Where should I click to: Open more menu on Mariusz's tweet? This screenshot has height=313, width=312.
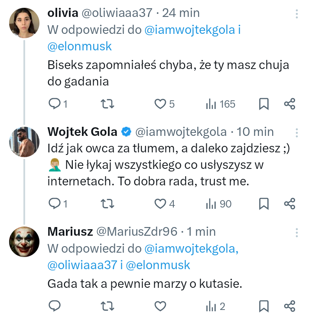[x=297, y=232]
